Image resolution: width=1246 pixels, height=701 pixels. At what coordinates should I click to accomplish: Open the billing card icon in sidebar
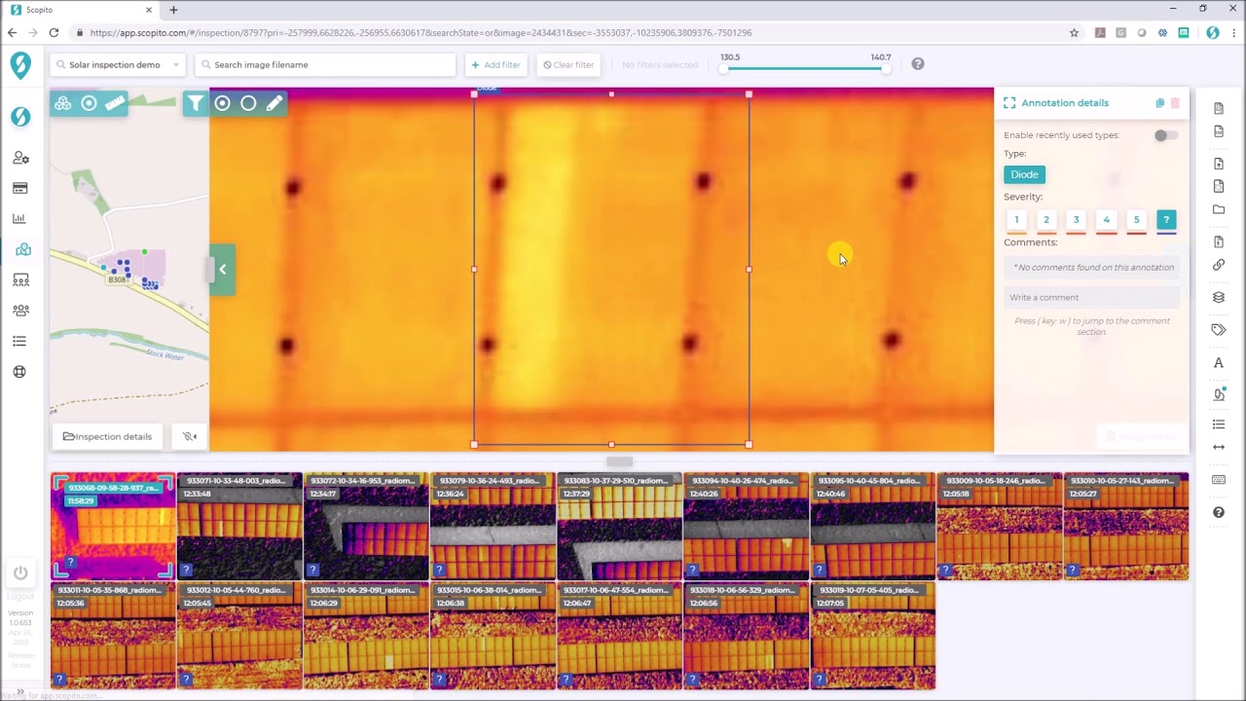(x=20, y=188)
